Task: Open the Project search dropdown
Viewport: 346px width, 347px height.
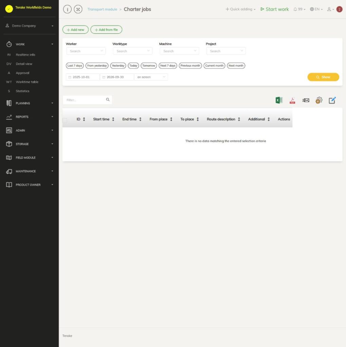Action: [226, 51]
